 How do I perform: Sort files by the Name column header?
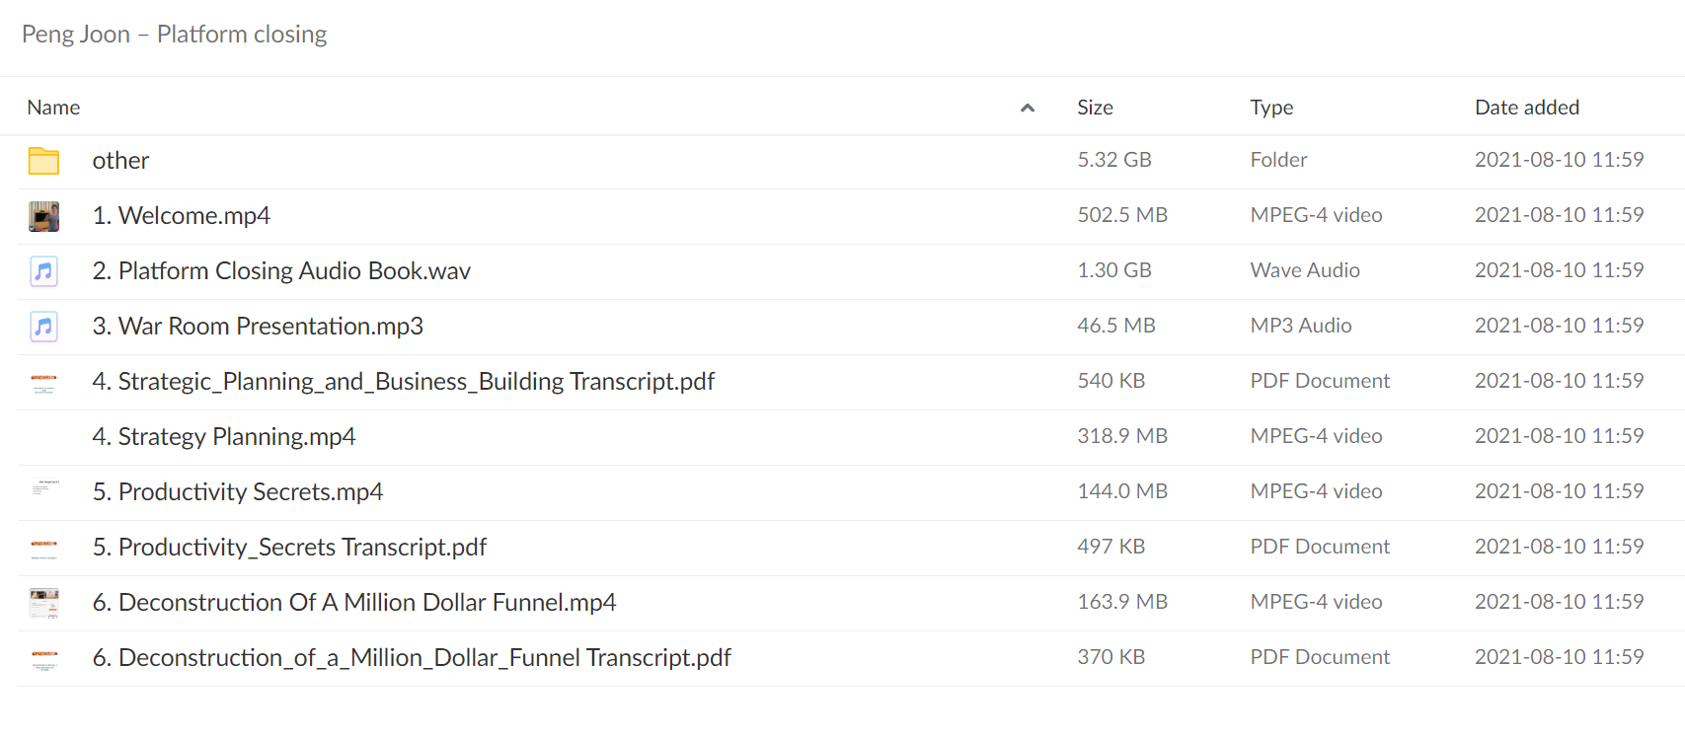(x=53, y=108)
